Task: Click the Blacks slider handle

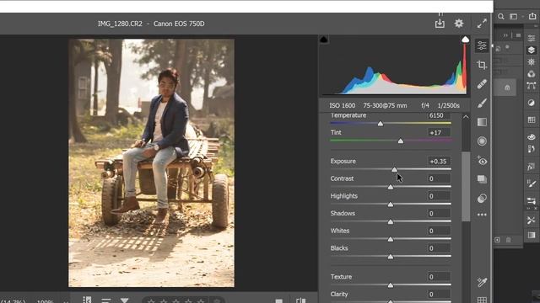Action: (390, 257)
